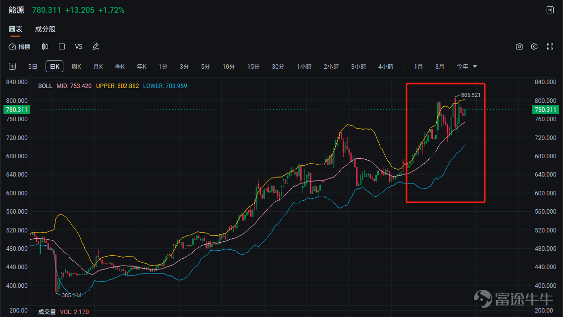
Task: Click the VOL: 2.170 value
Action: (74, 312)
